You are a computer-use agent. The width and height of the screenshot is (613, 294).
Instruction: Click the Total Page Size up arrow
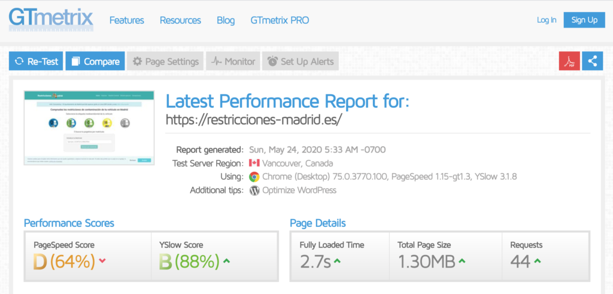pyautogui.click(x=462, y=261)
